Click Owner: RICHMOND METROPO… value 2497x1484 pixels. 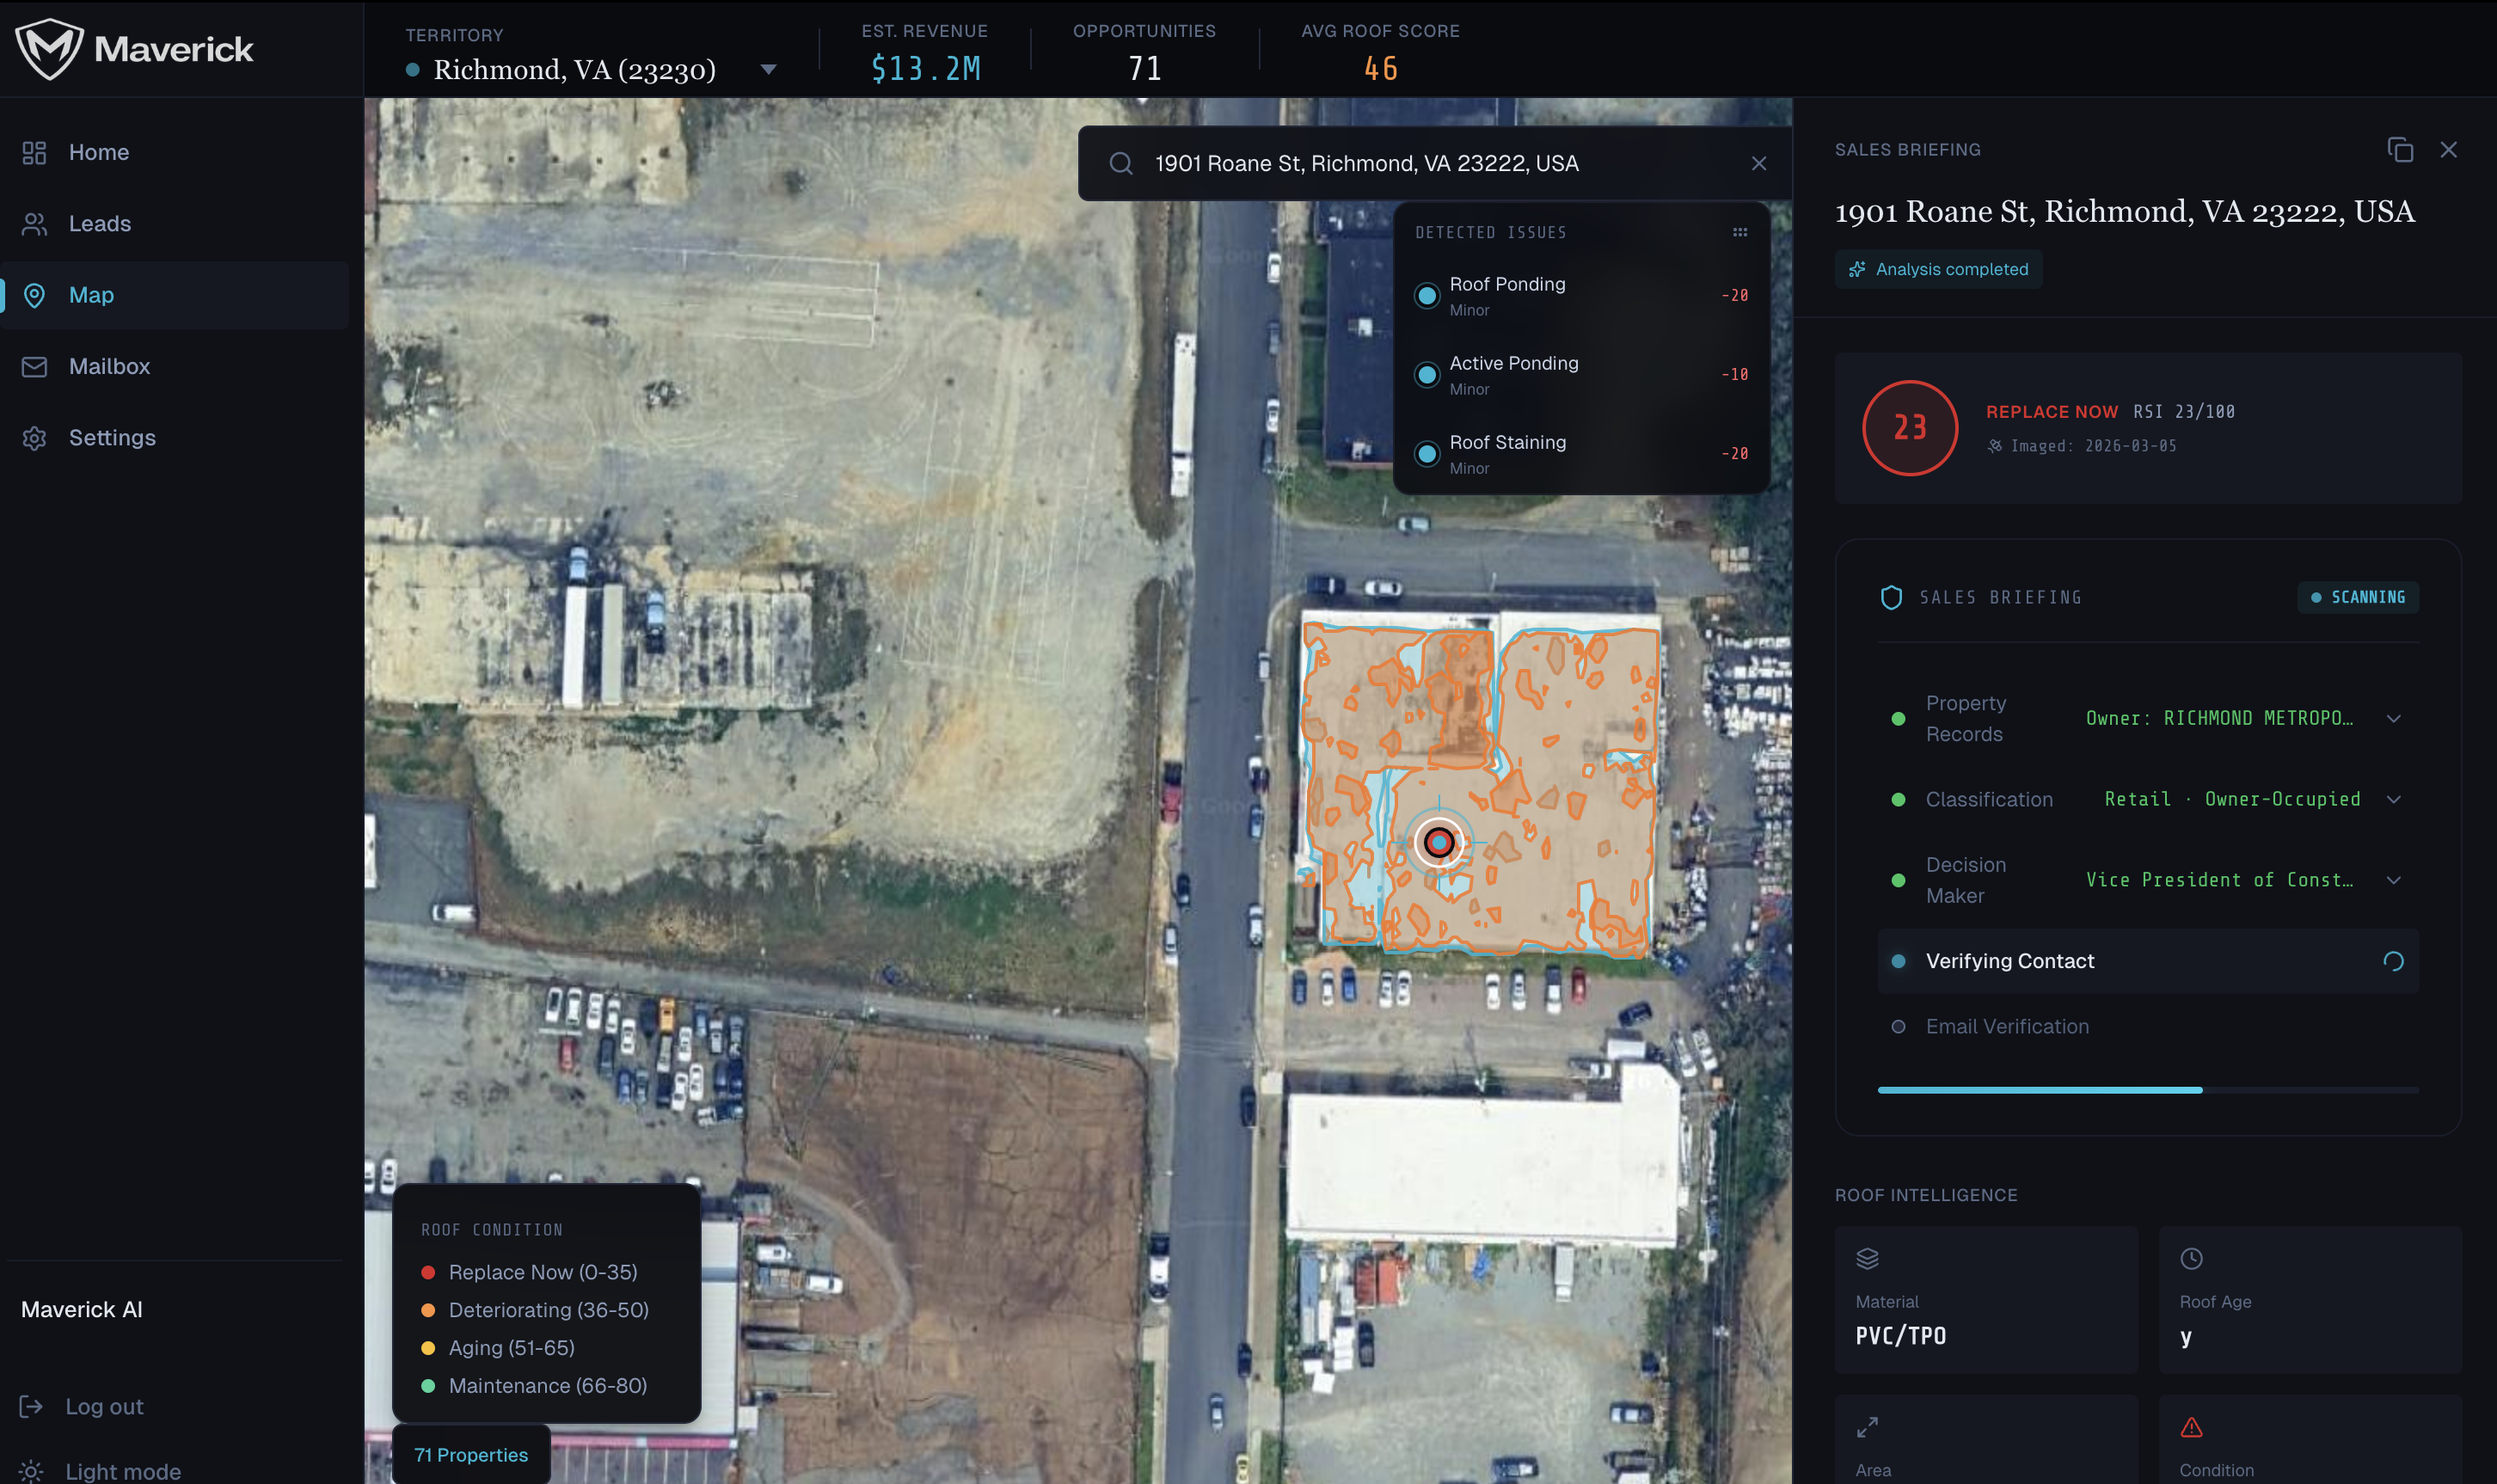2218,718
